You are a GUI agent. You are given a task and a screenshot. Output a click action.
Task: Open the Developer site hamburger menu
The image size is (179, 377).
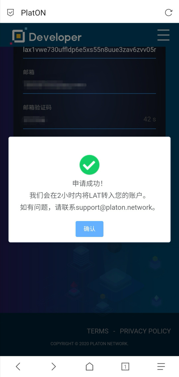pos(163,35)
